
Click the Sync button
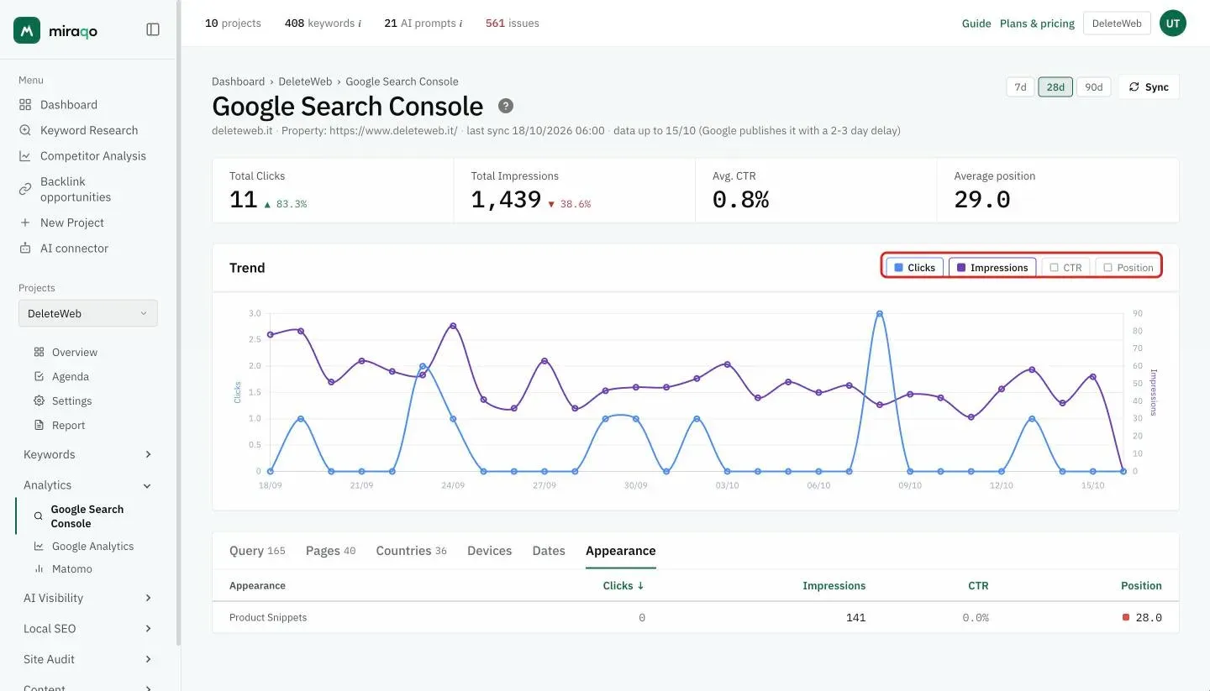pos(1149,87)
